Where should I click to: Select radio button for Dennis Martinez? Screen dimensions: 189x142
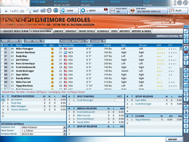click(x=2, y=52)
